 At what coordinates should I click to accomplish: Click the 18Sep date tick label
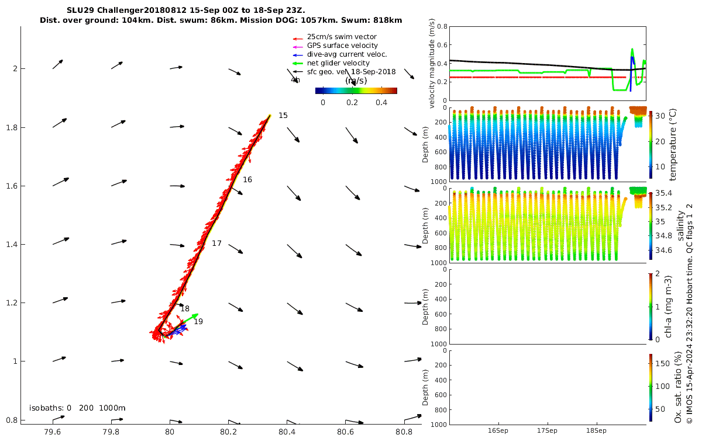pos(597,430)
